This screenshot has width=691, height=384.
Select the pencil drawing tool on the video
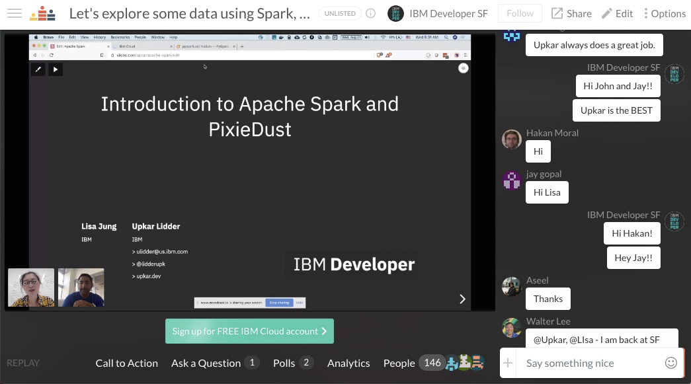pos(38,69)
